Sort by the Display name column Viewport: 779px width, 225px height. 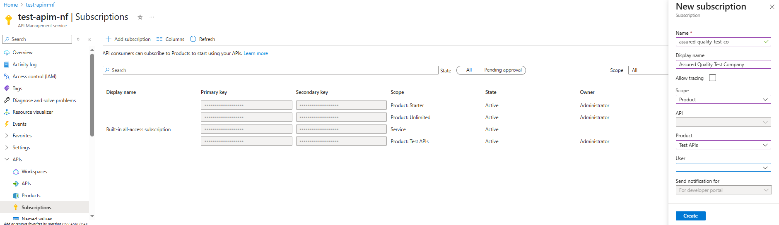tap(121, 92)
